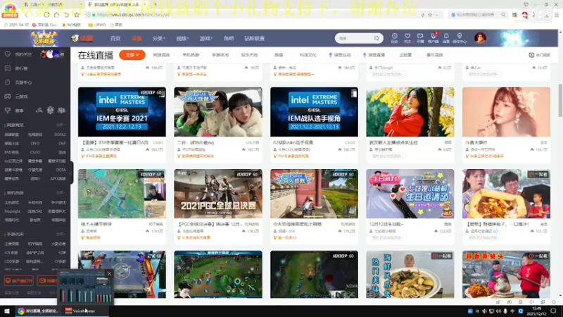The height and width of the screenshot is (317, 563).
Task: Open the crown league banner logo
Action: click(x=44, y=39)
